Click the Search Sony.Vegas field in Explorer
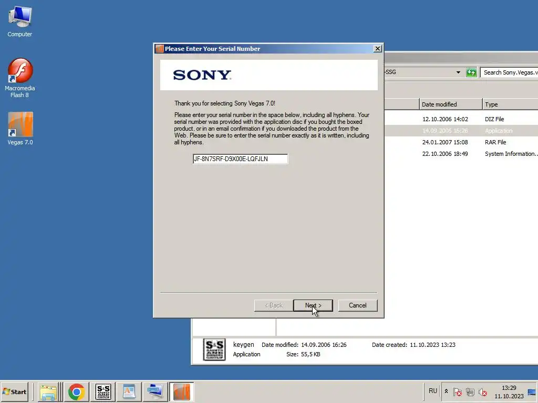 tap(509, 72)
